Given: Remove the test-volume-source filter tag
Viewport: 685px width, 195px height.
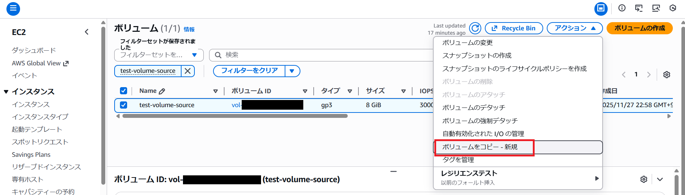Looking at the screenshot, I should pos(188,71).
